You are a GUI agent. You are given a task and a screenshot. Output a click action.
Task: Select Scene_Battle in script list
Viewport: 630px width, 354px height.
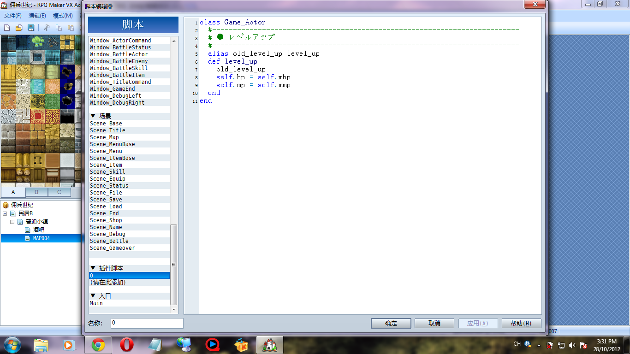[130, 241]
